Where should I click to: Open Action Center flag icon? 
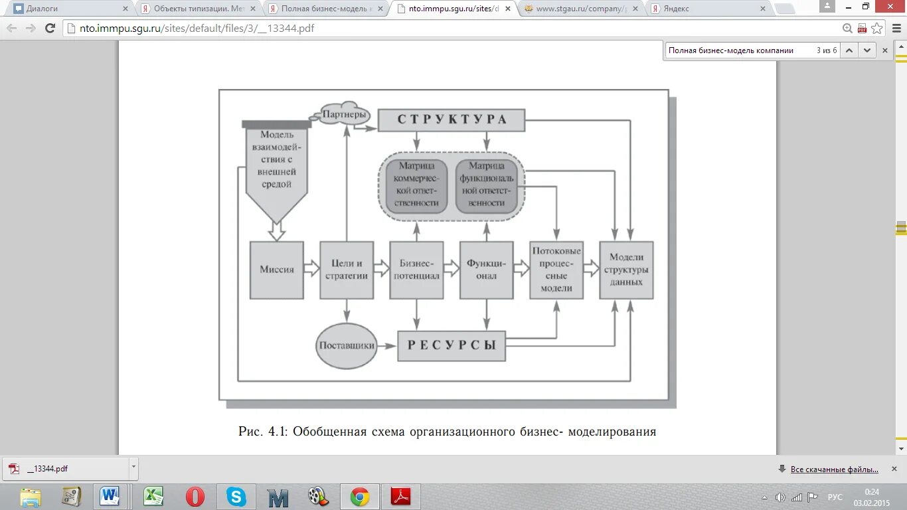812,497
